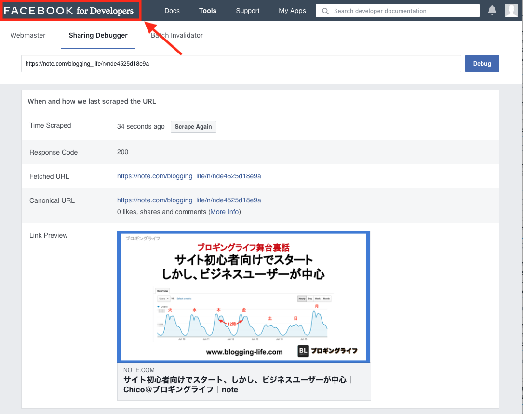Switch to the Batch Invalidator tab
Image resolution: width=523 pixels, height=414 pixels.
177,35
